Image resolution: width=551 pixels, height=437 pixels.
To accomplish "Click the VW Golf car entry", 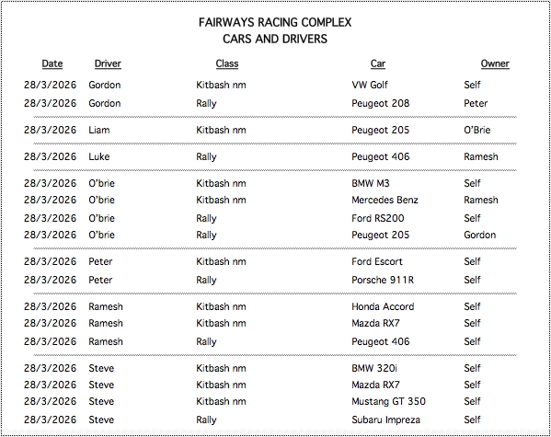I will click(x=370, y=85).
